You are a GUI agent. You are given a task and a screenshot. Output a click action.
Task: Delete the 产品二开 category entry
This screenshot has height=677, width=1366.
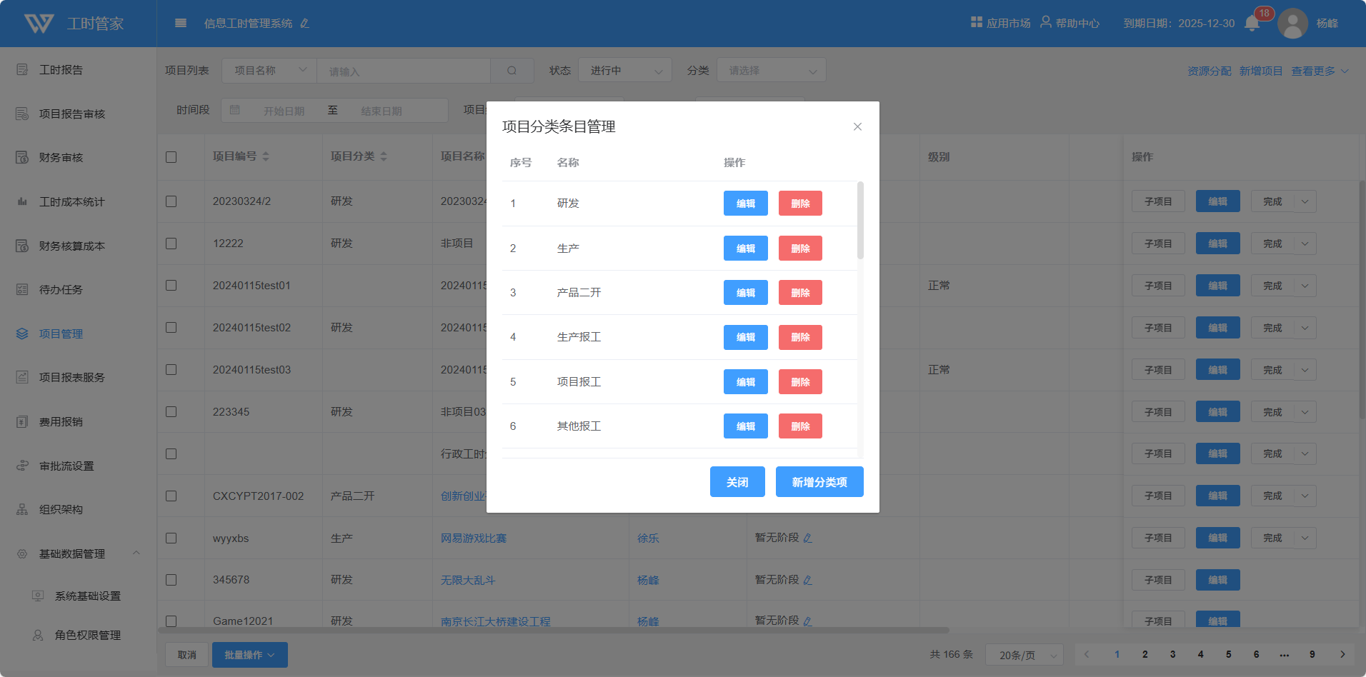tap(800, 293)
